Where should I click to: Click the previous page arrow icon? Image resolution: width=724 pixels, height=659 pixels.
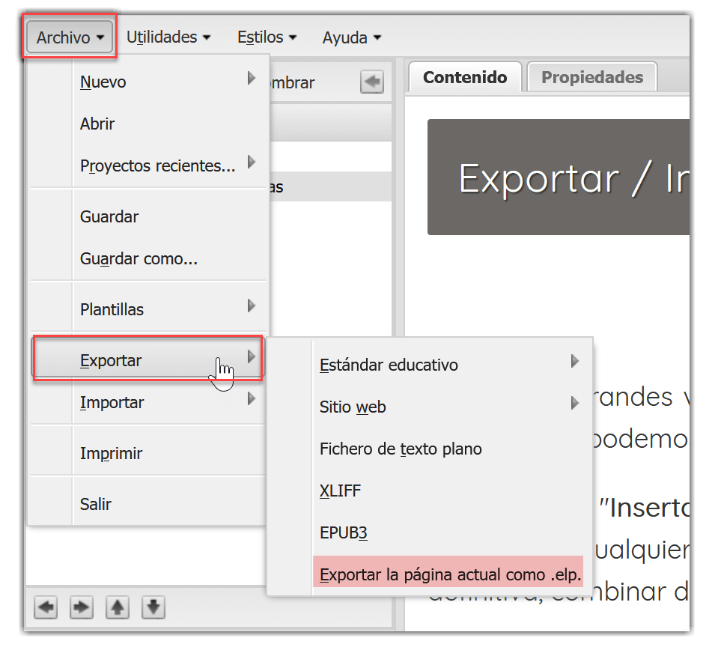click(45, 607)
